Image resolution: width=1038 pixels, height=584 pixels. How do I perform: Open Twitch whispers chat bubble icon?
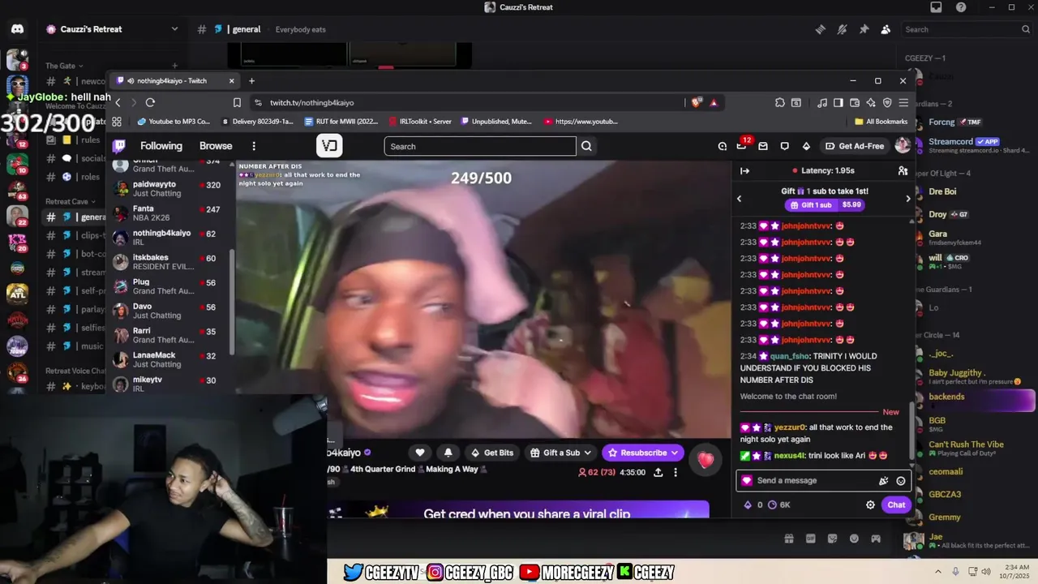[784, 146]
